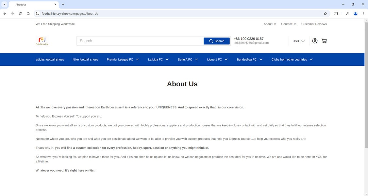The width and height of the screenshot is (368, 196).
Task: Bookmark this page with the star icon
Action: [325, 14]
